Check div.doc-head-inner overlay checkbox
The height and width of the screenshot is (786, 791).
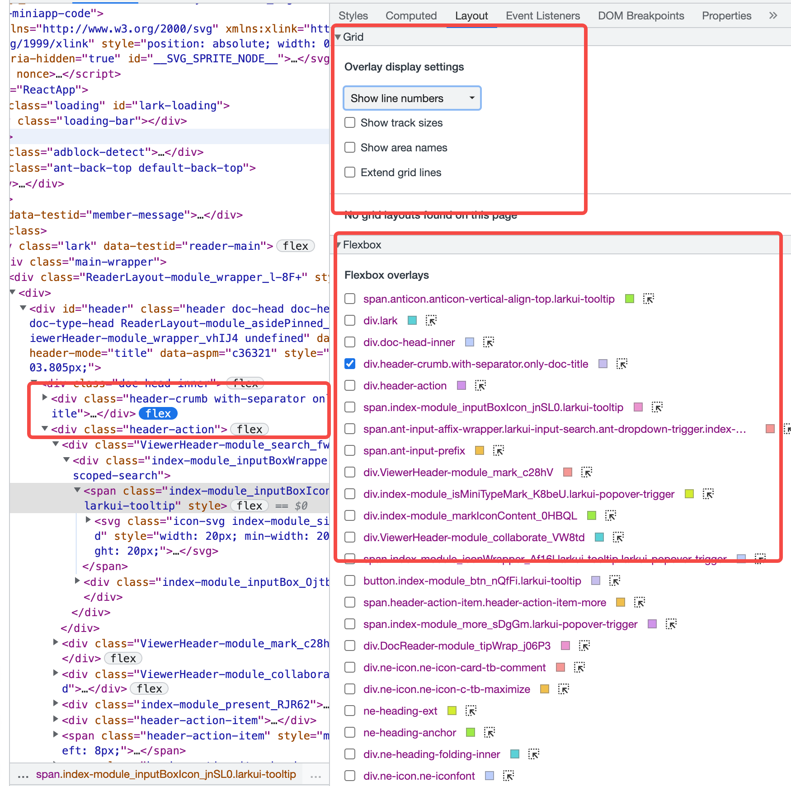coord(350,342)
